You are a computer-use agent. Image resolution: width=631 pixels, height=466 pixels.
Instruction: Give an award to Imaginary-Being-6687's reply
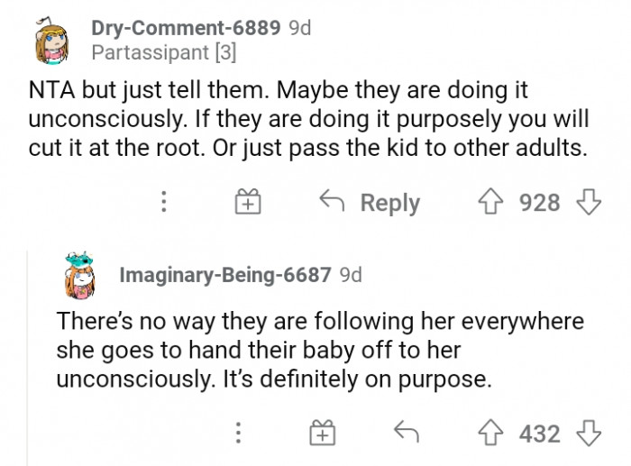click(x=322, y=434)
